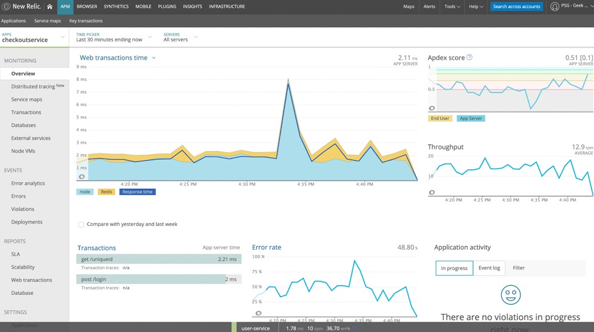This screenshot has height=332, width=594.
Task: Open Error analytics in sidebar
Action: pos(27,183)
